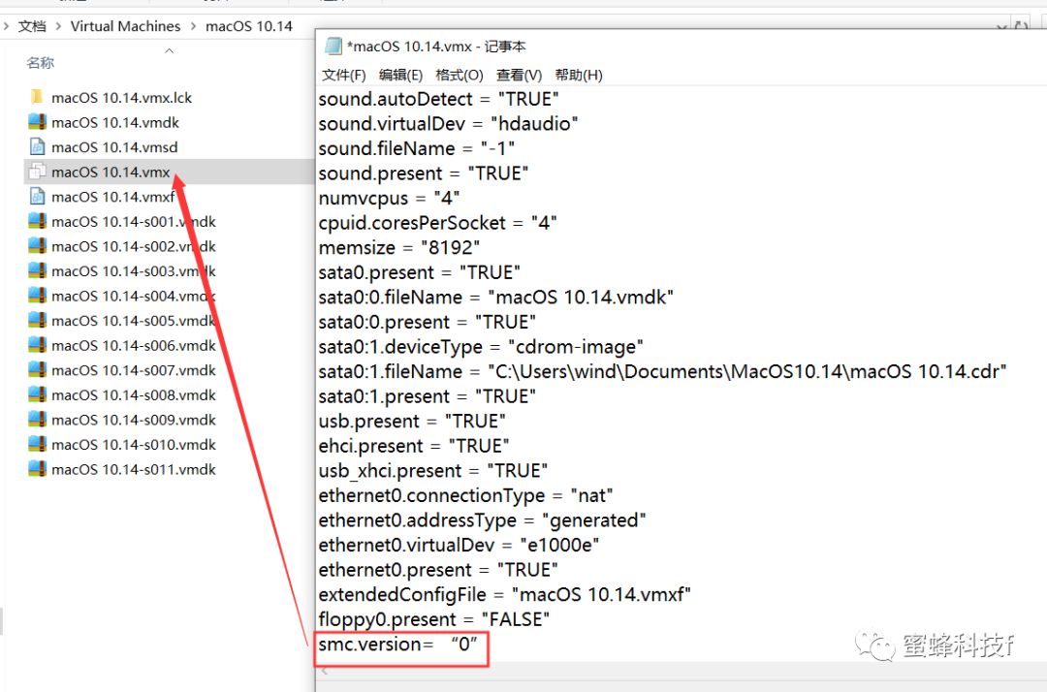
Task: Select file name macOS 10.14.vmdk
Action: tap(115, 122)
